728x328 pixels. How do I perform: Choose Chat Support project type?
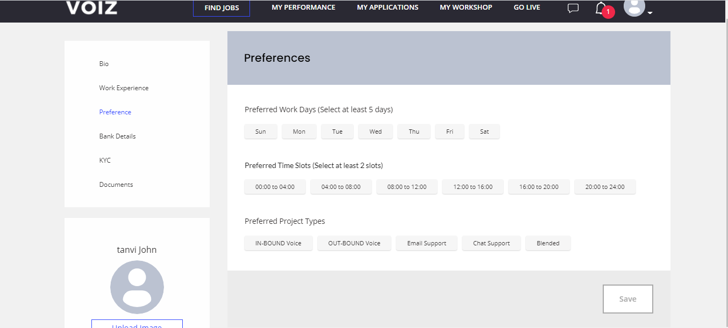pos(491,243)
